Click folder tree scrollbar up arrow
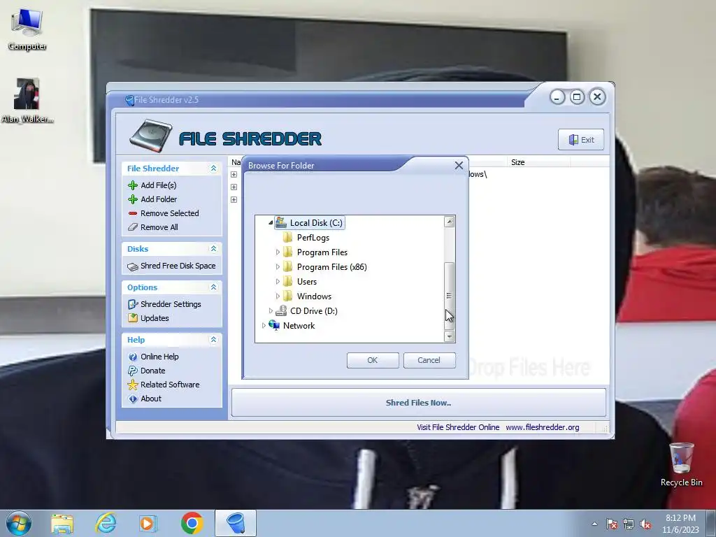 click(450, 222)
